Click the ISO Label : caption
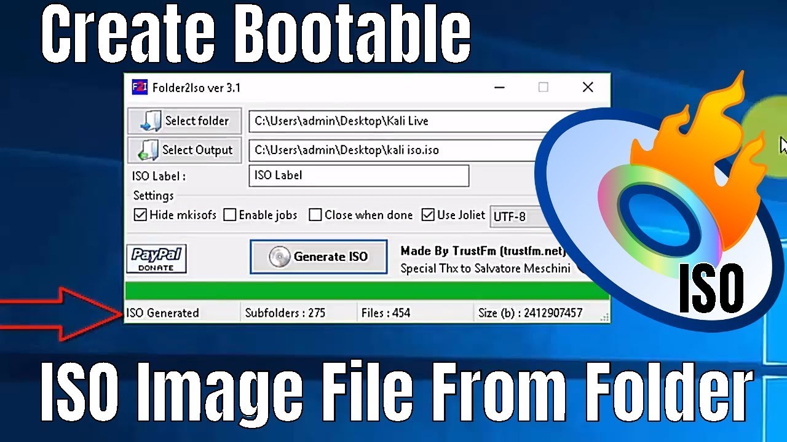The image size is (787, 442). pyautogui.click(x=159, y=176)
